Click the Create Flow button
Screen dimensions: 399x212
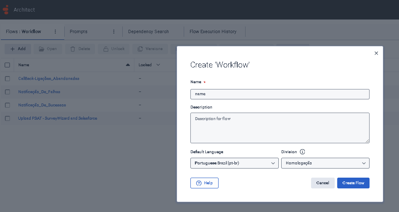click(353, 183)
